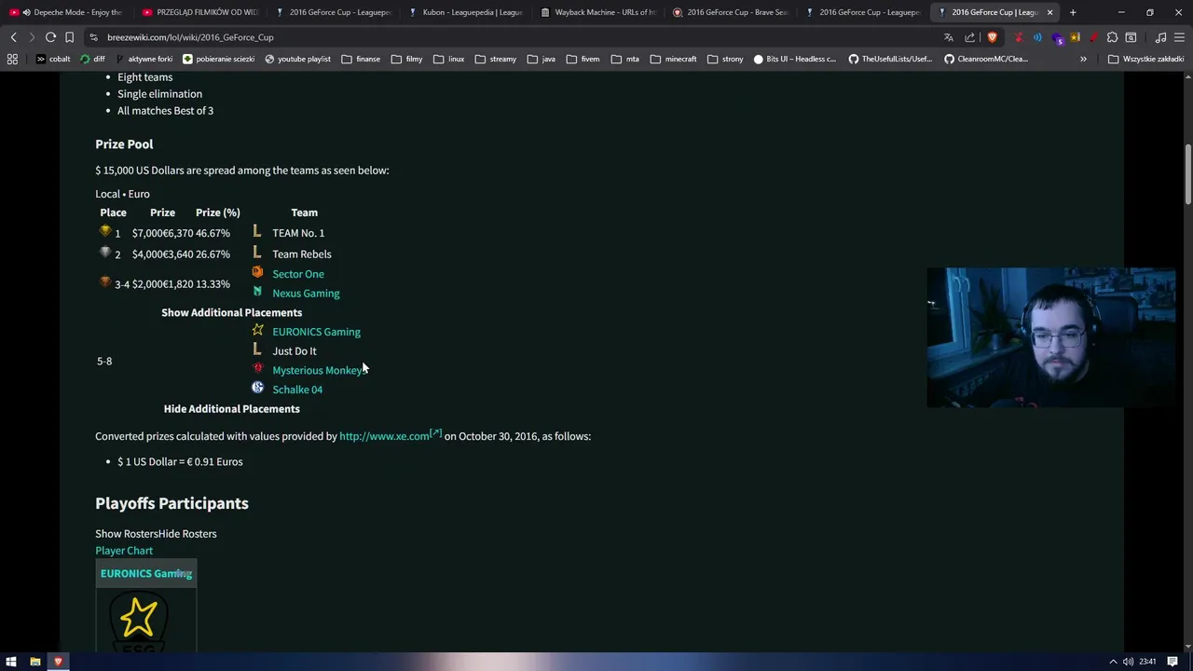
Task: Bookmark this page with the bookmark icon
Action: pos(69,37)
